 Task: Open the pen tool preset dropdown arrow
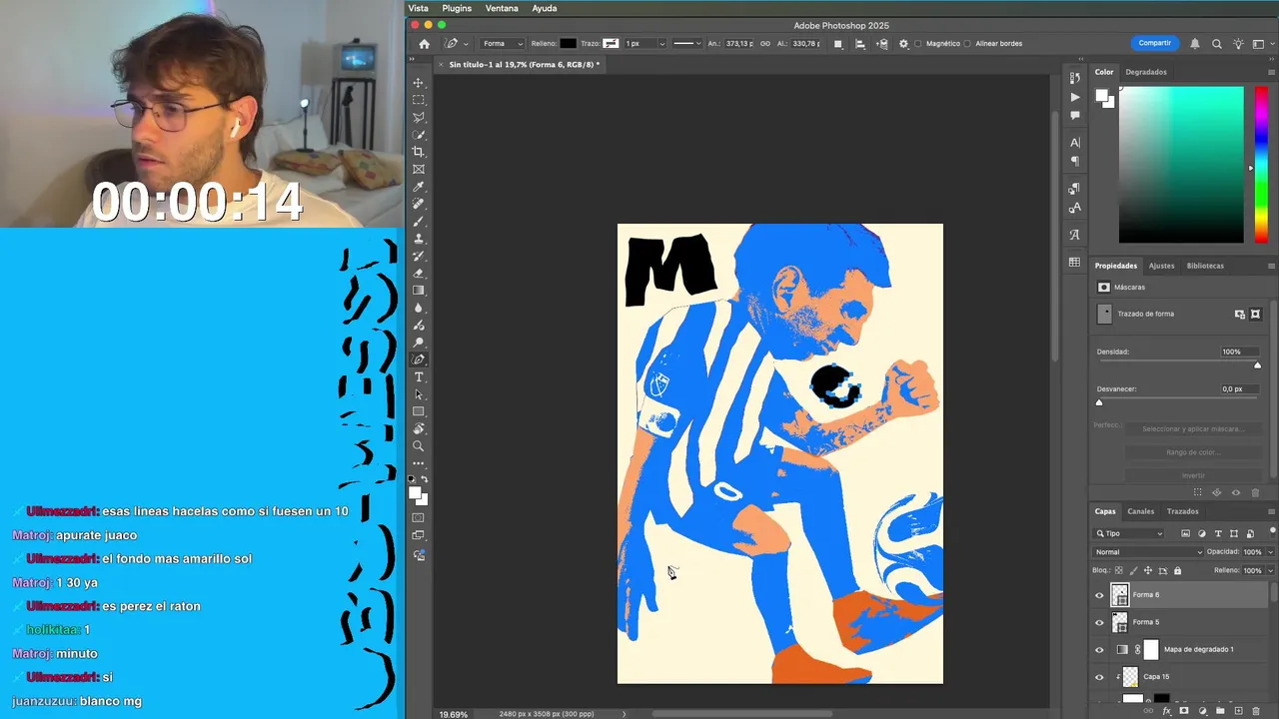click(x=466, y=44)
